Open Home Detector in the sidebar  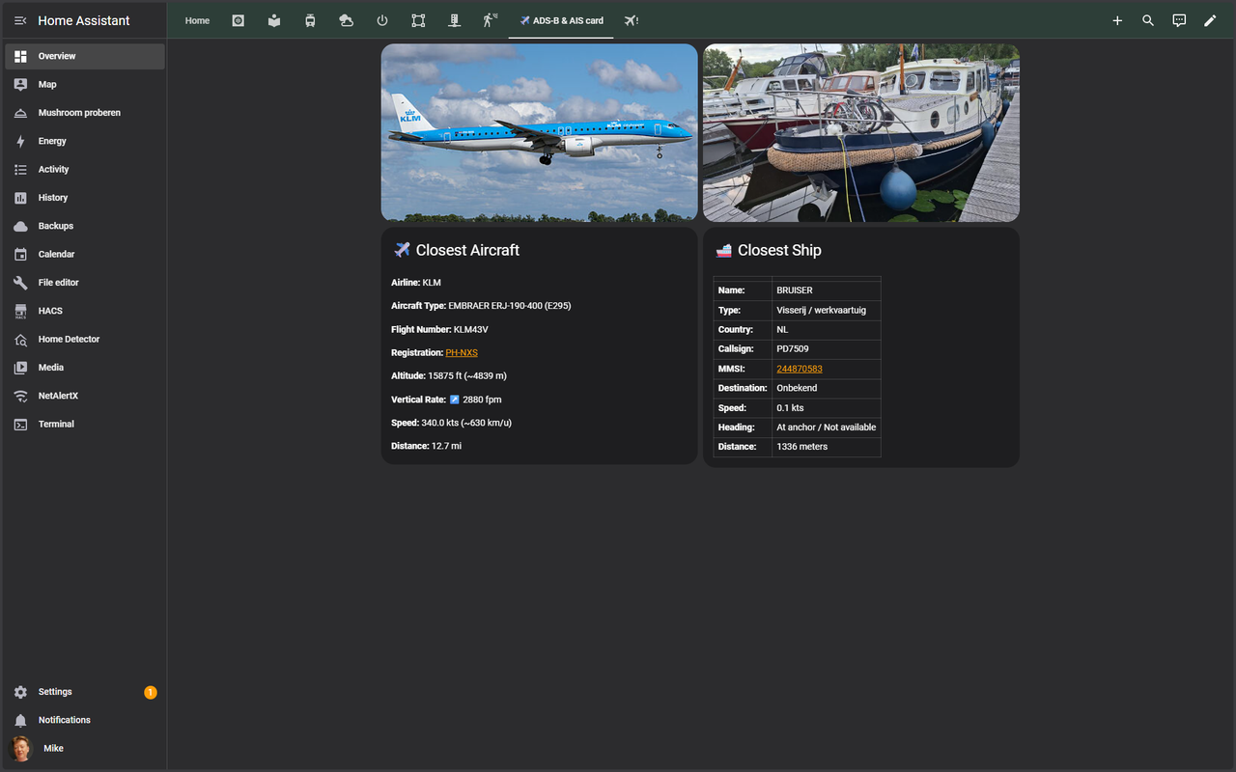click(x=85, y=339)
